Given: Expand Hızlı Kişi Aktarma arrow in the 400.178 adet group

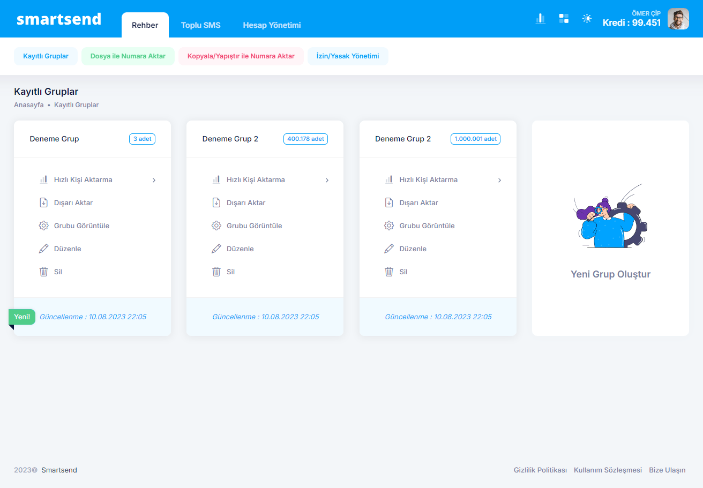Looking at the screenshot, I should coord(327,180).
